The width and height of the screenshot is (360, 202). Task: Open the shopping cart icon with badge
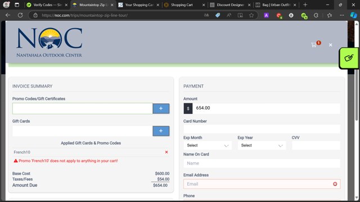click(316, 44)
